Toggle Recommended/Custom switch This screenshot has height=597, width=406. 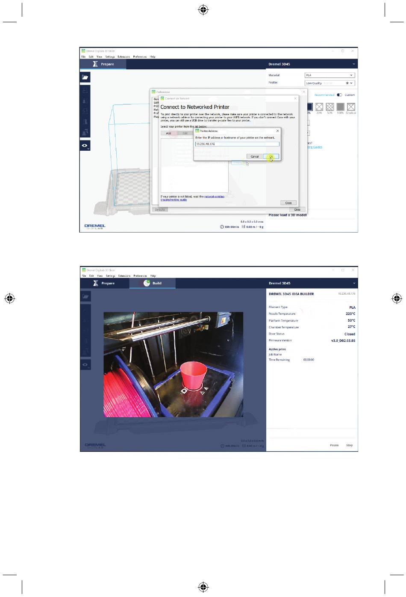click(339, 95)
